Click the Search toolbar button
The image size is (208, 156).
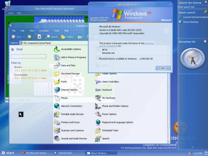(x=51, y=37)
